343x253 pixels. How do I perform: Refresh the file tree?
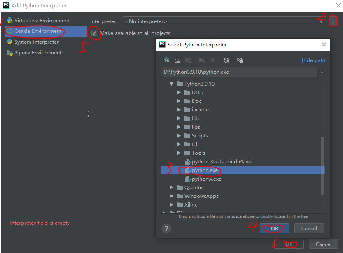coord(226,60)
